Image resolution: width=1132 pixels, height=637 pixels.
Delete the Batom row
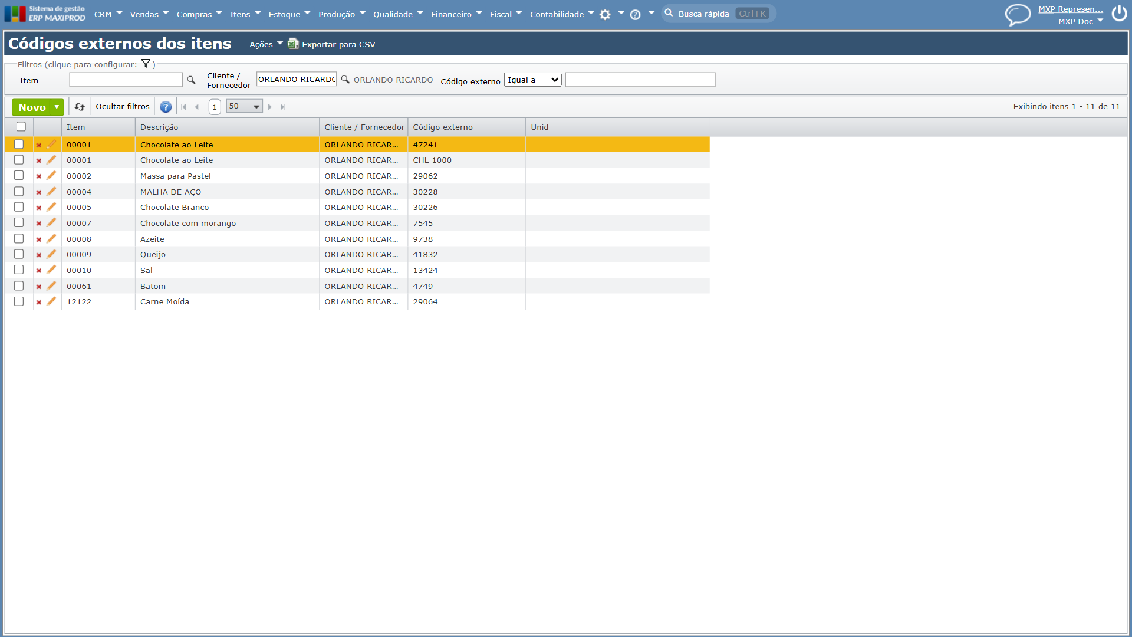(x=39, y=287)
